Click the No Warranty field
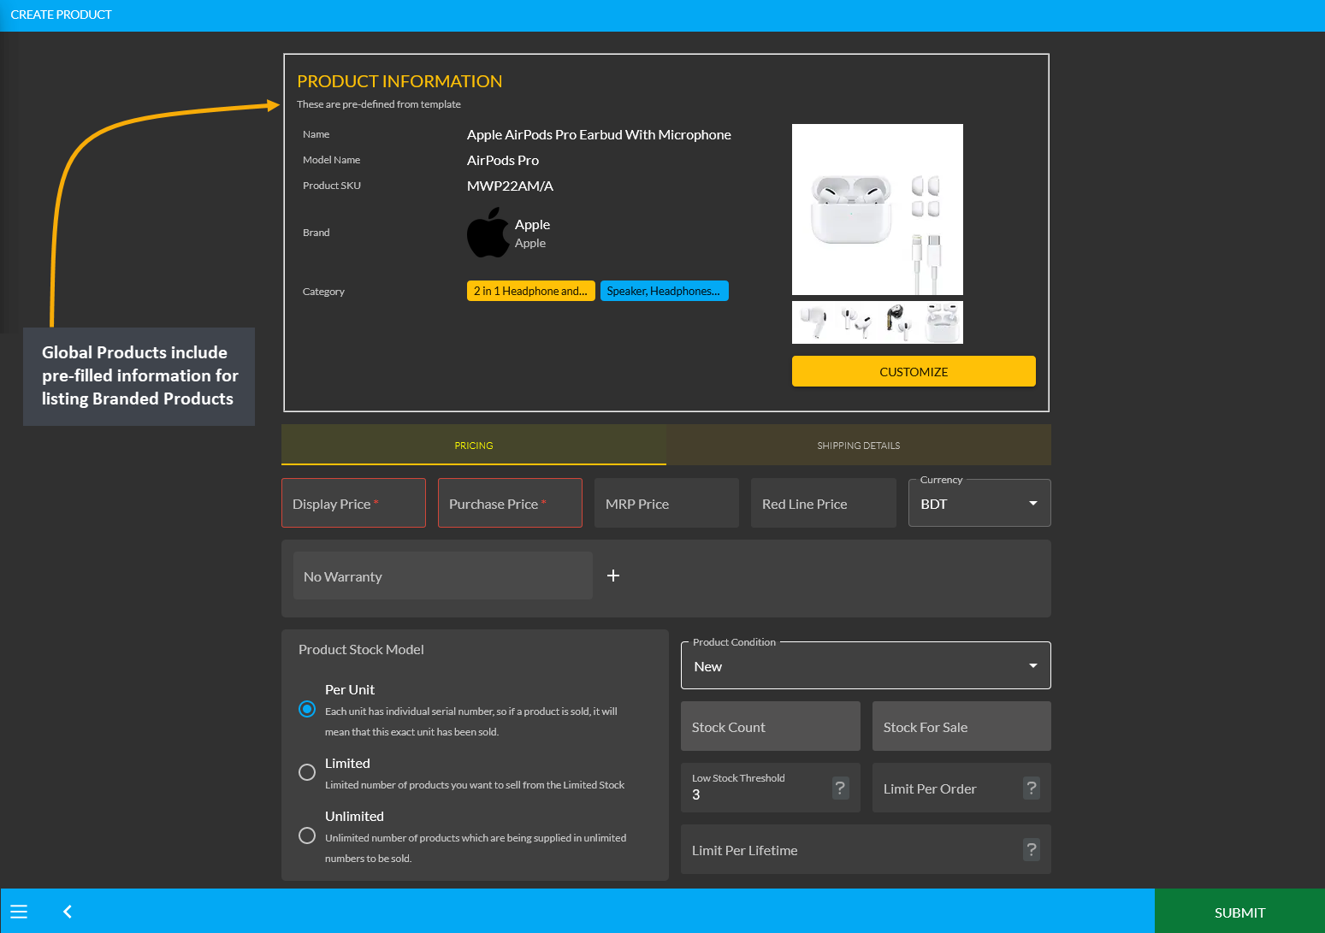The width and height of the screenshot is (1325, 933). pyautogui.click(x=442, y=576)
